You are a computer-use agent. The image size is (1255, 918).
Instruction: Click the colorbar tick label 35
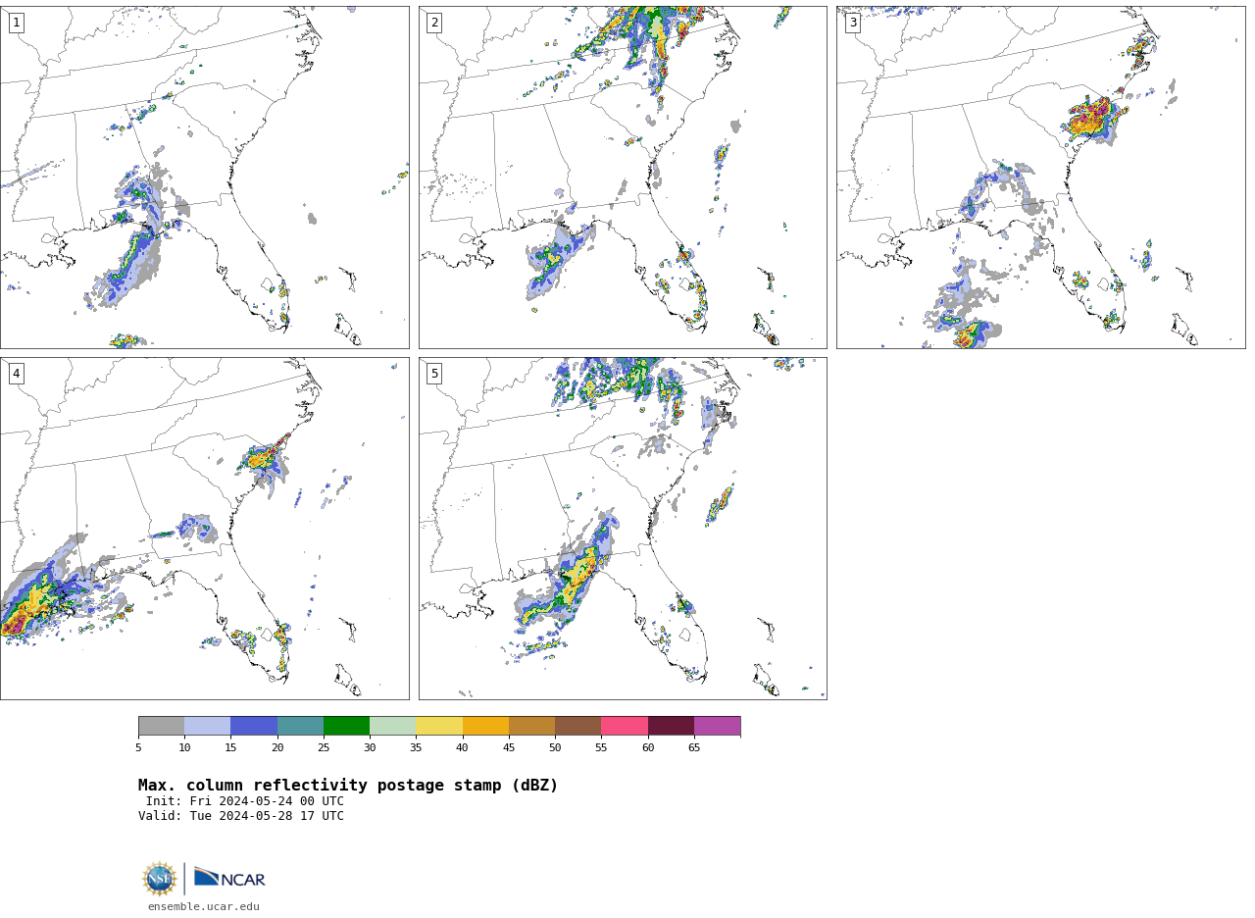pyautogui.click(x=416, y=748)
